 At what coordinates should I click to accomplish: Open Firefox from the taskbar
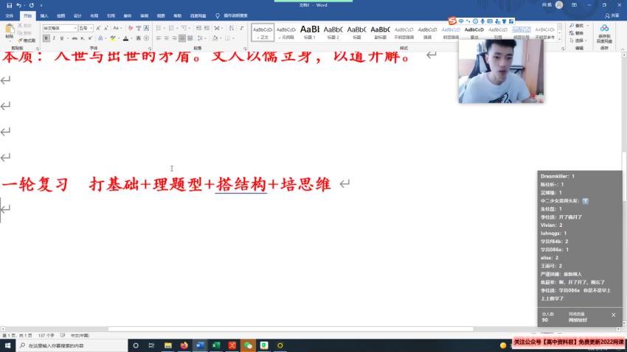click(184, 345)
